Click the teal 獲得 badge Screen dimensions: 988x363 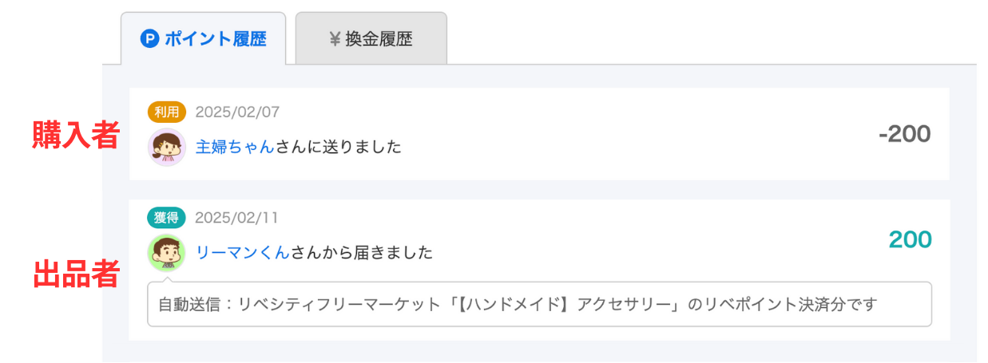point(167,218)
